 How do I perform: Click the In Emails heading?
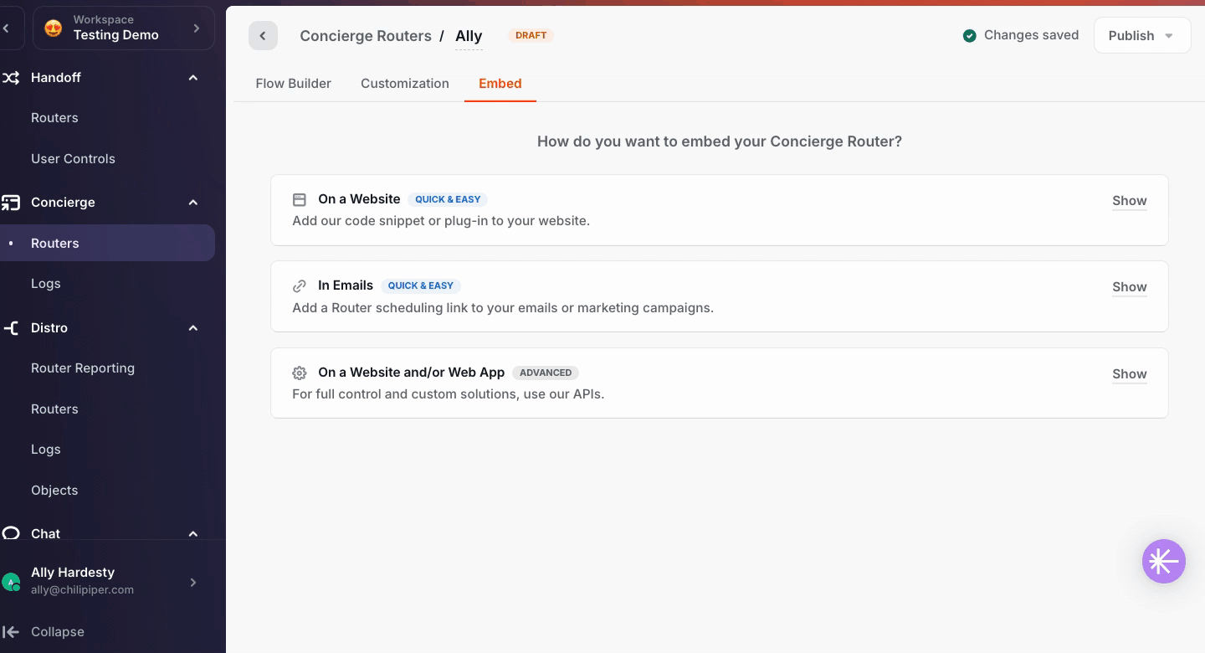(x=346, y=285)
